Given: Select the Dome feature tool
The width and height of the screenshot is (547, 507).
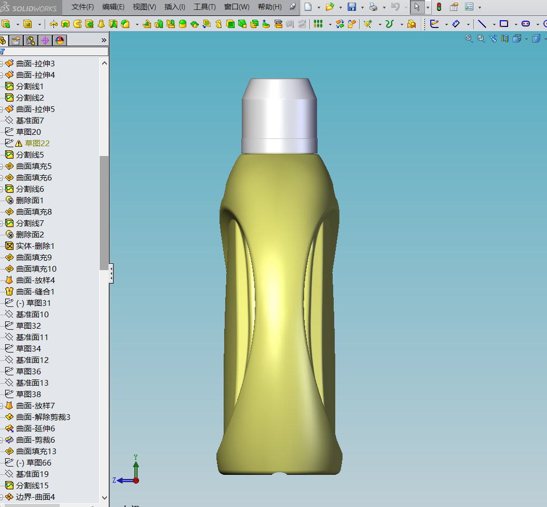Looking at the screenshot, I should pyautogui.click(x=183, y=24).
